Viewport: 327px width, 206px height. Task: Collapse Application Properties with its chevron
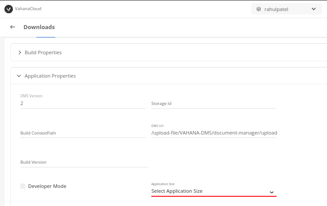(x=19, y=76)
